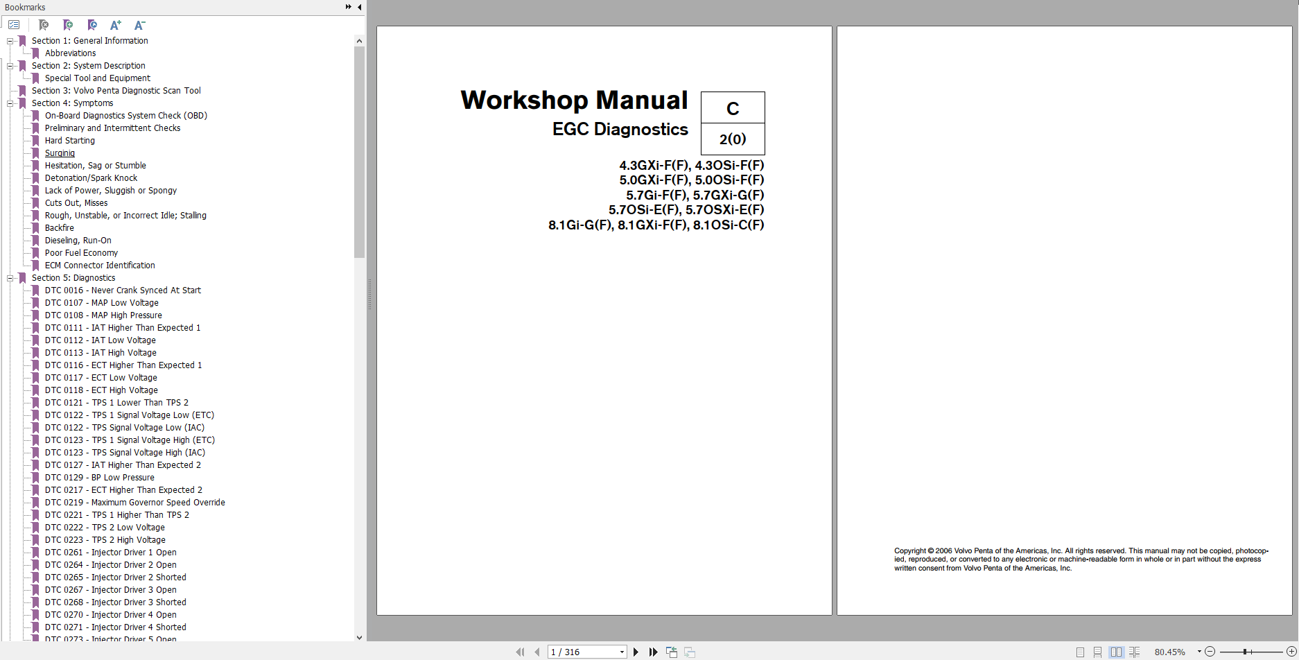Image resolution: width=1299 pixels, height=660 pixels.
Task: Select DTC 0112 - IAT Low Voltage
Action: click(x=100, y=340)
